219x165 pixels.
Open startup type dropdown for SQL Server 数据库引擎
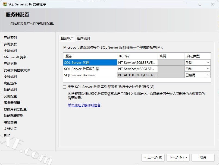click(208, 69)
